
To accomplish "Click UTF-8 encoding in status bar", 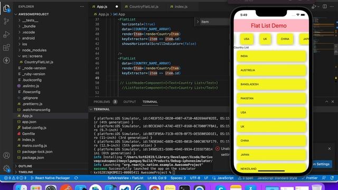I will pos(195,178).
